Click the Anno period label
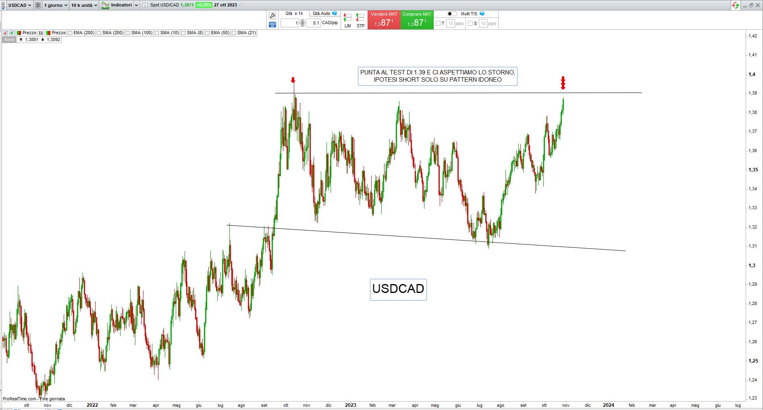Image resolution: width=763 pixels, height=410 pixels. 9,40
